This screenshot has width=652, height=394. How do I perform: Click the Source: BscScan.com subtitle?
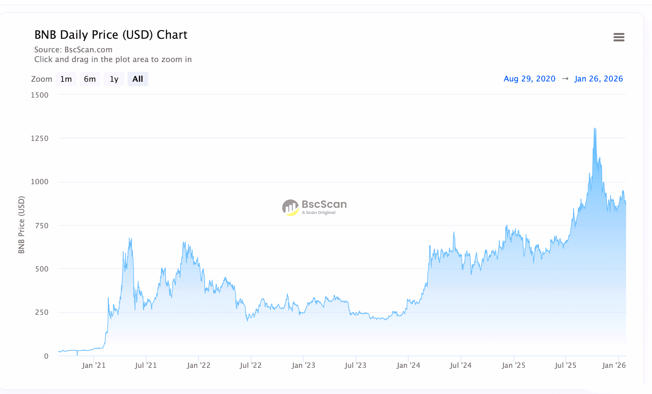coord(73,50)
